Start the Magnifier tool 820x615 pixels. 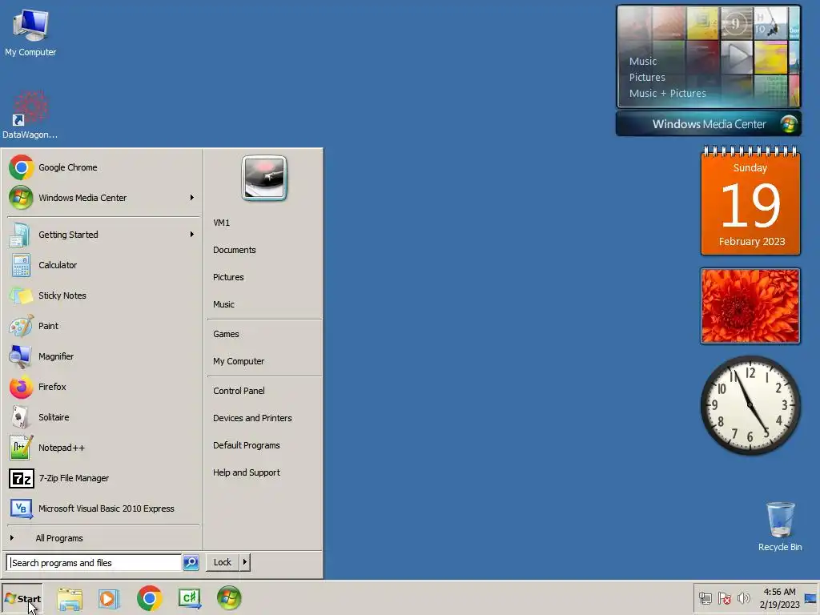point(103,356)
